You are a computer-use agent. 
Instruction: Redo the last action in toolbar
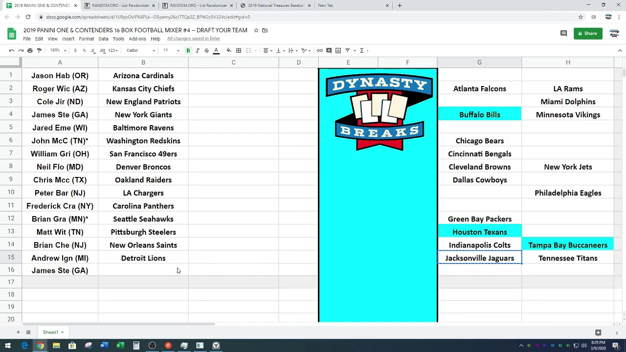(21, 50)
